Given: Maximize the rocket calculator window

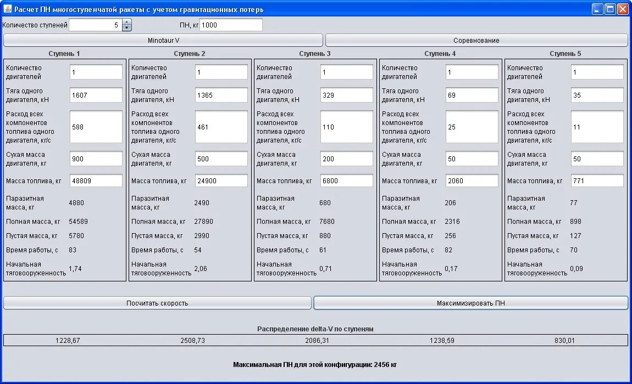Looking at the screenshot, I should click(610, 9).
